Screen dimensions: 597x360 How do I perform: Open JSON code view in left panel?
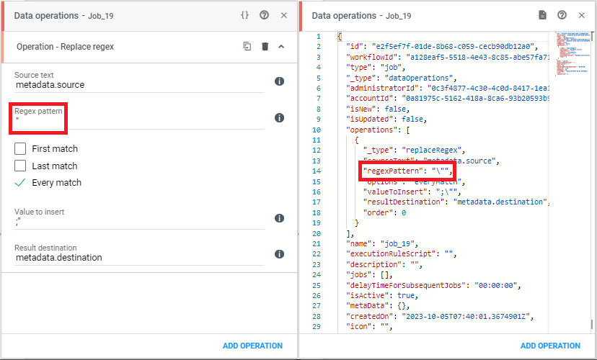click(x=245, y=15)
